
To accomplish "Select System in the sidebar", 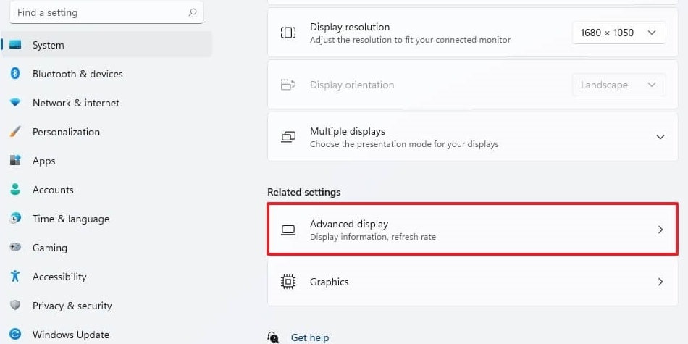I will (106, 45).
